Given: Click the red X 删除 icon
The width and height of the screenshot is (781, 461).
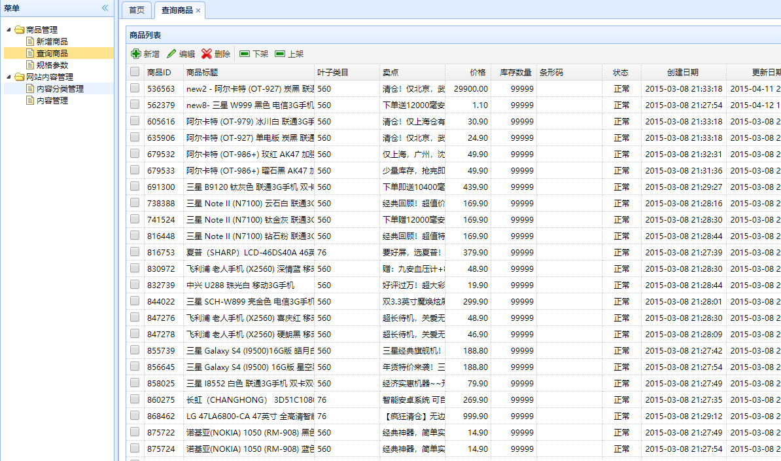Looking at the screenshot, I should pyautogui.click(x=207, y=54).
